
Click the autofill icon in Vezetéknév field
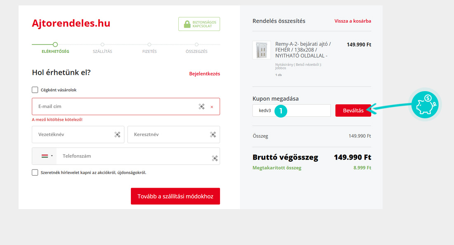click(117, 134)
